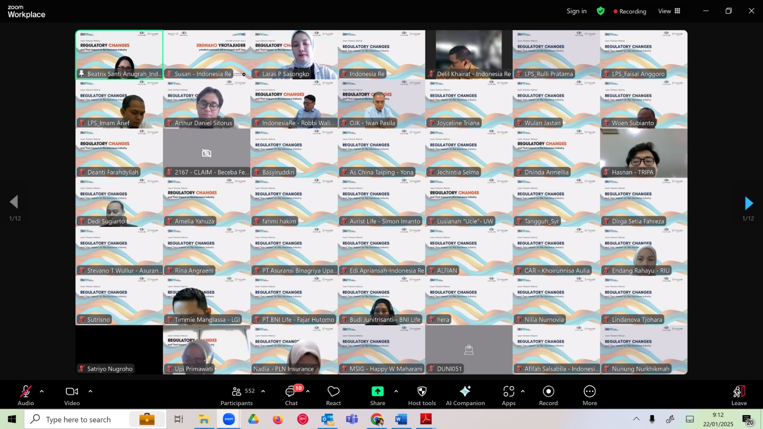Go to next gallery page arrow
763x429 pixels.
(x=749, y=203)
